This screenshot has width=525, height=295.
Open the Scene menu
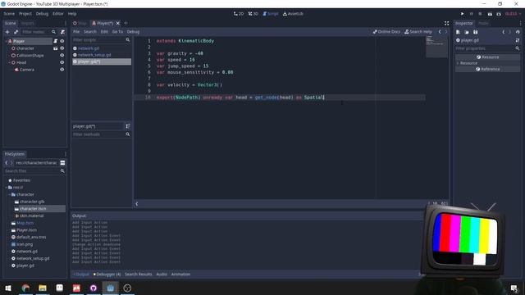pos(9,14)
